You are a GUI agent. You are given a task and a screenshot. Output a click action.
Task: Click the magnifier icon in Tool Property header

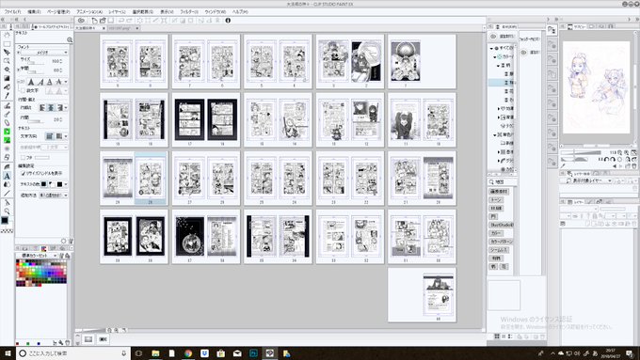tap(70, 39)
